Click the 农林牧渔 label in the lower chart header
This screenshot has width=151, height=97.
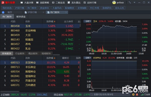pos(120,58)
